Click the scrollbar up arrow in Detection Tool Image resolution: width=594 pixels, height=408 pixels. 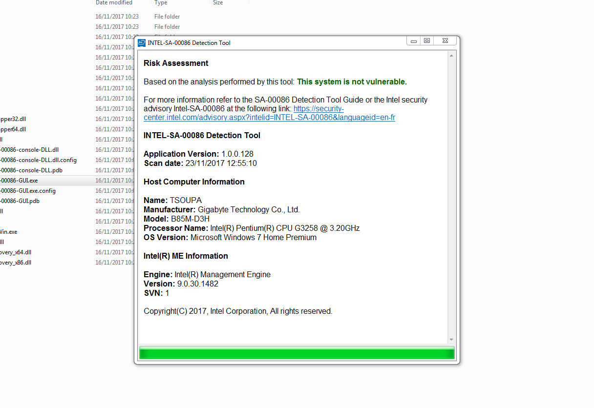pos(451,56)
